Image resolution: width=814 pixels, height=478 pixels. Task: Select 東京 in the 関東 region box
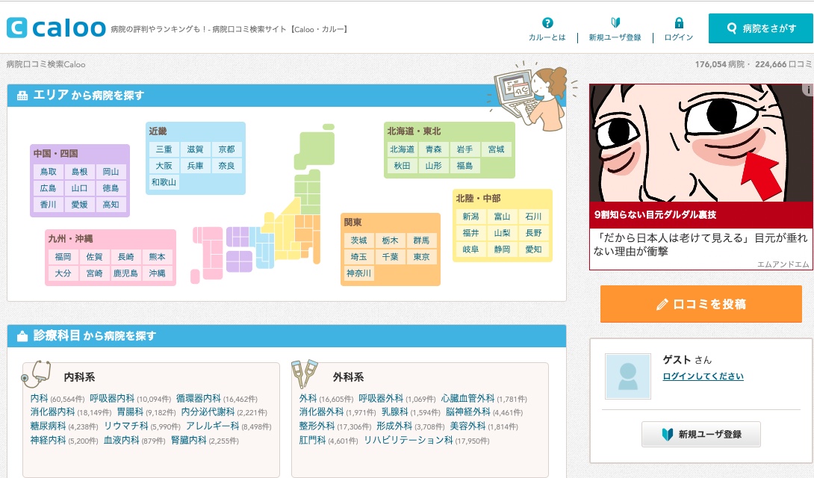pyautogui.click(x=421, y=255)
